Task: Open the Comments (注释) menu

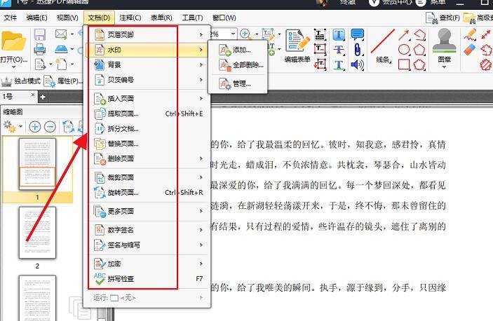Action: point(130,17)
